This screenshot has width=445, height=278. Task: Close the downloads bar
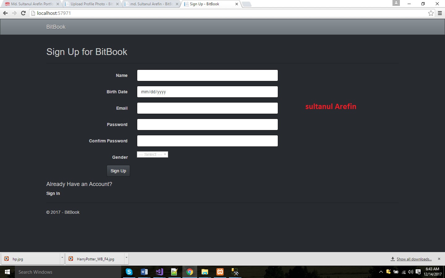coord(439,259)
